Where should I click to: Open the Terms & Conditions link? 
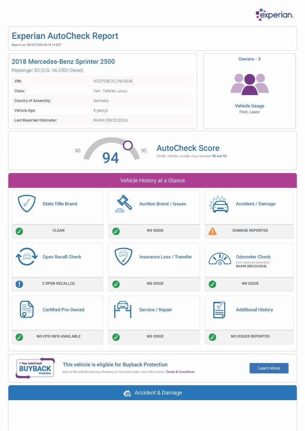180,372
